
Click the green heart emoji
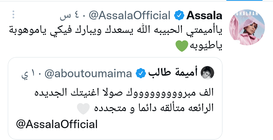(182, 46)
